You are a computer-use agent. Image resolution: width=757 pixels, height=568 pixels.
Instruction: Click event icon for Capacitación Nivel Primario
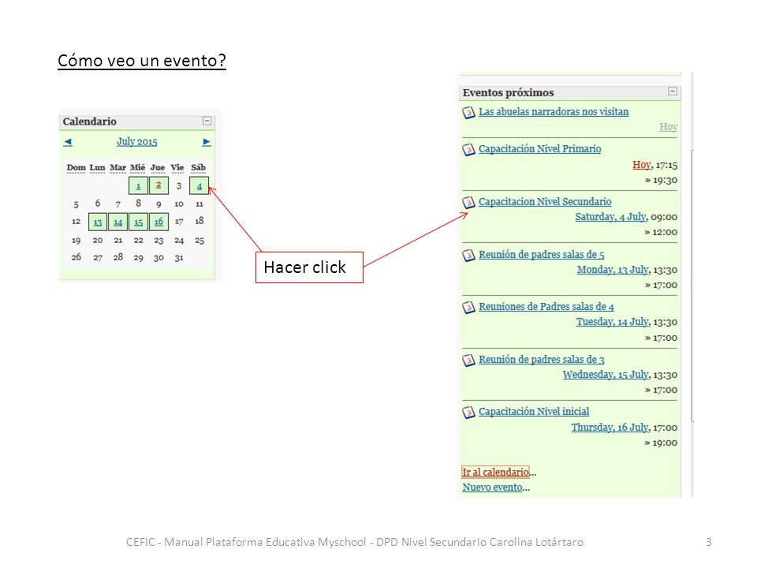pos(468,150)
